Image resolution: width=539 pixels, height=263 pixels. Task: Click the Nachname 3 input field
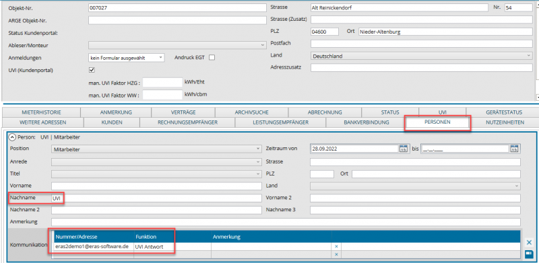pos(415,210)
